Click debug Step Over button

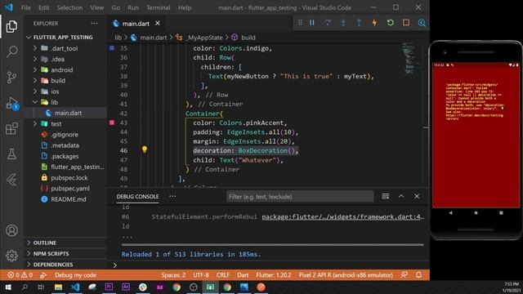(x=328, y=23)
